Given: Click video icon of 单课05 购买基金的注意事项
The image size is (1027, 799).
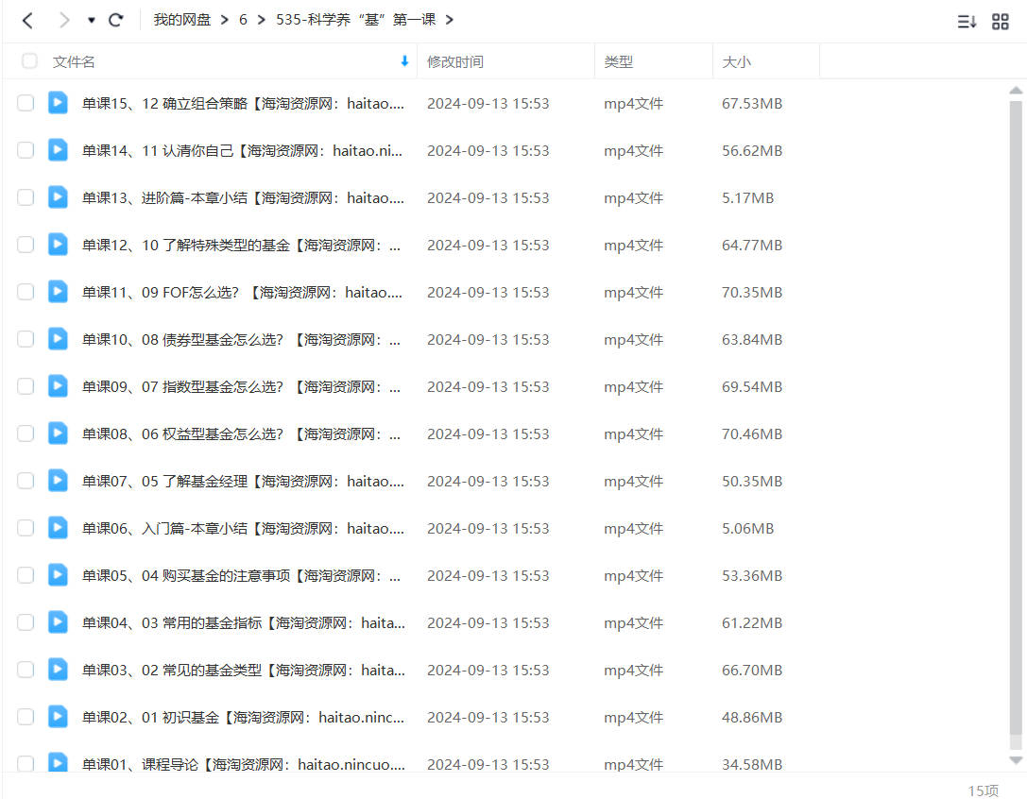Looking at the screenshot, I should pos(58,575).
